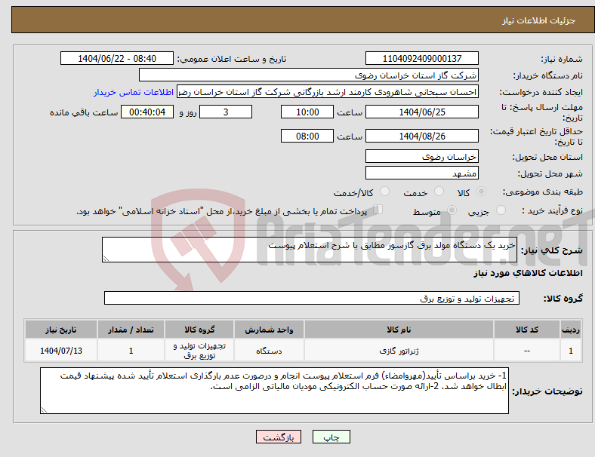
Task: Select the جزیی purchase type radio
Action: point(501,210)
